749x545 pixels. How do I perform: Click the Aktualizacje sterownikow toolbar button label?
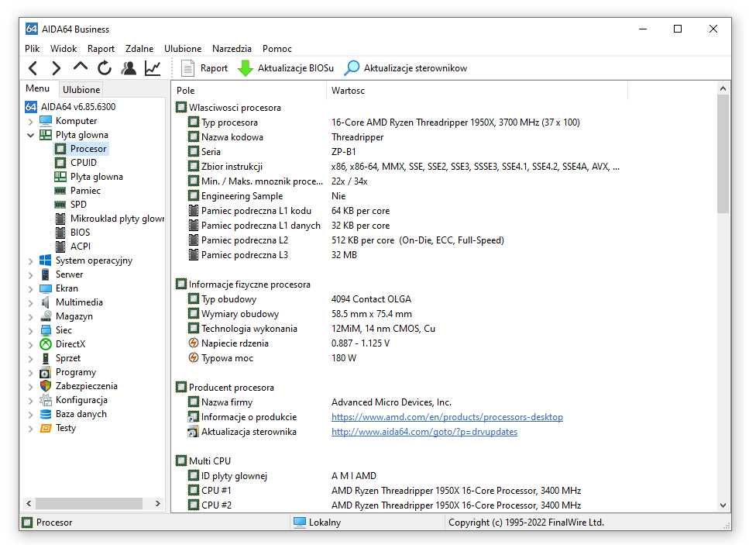pyautogui.click(x=416, y=68)
